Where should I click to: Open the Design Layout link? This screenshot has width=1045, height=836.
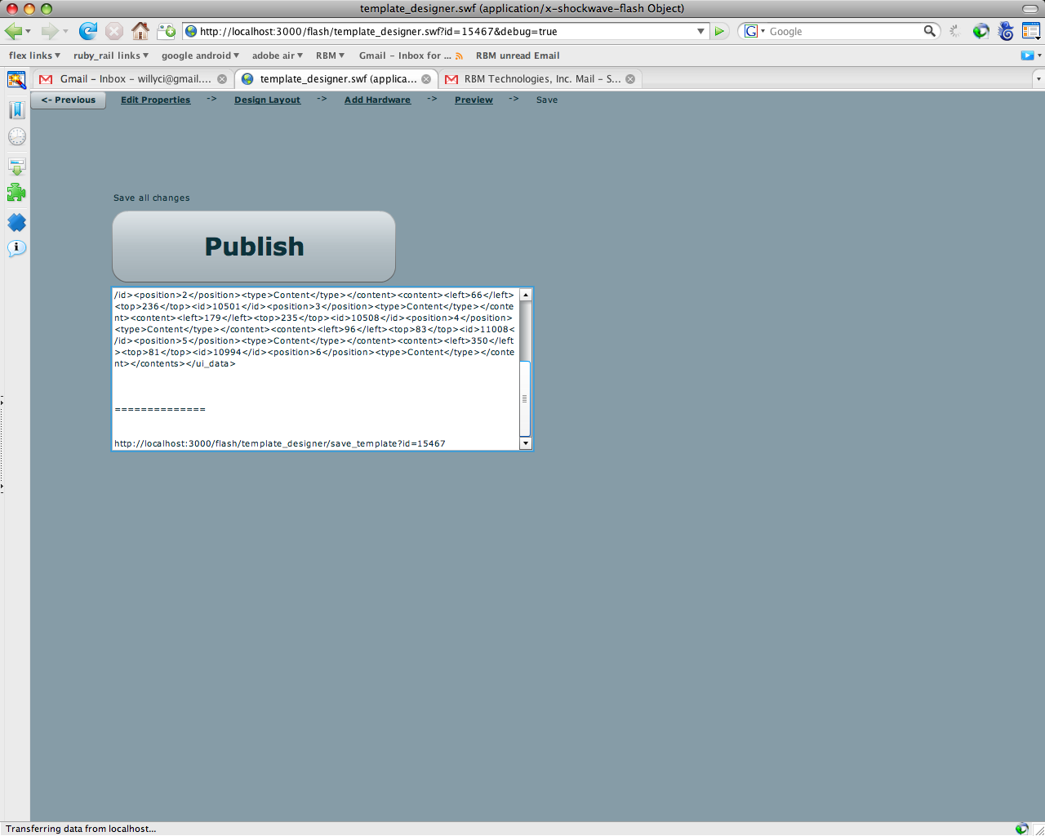coord(267,100)
